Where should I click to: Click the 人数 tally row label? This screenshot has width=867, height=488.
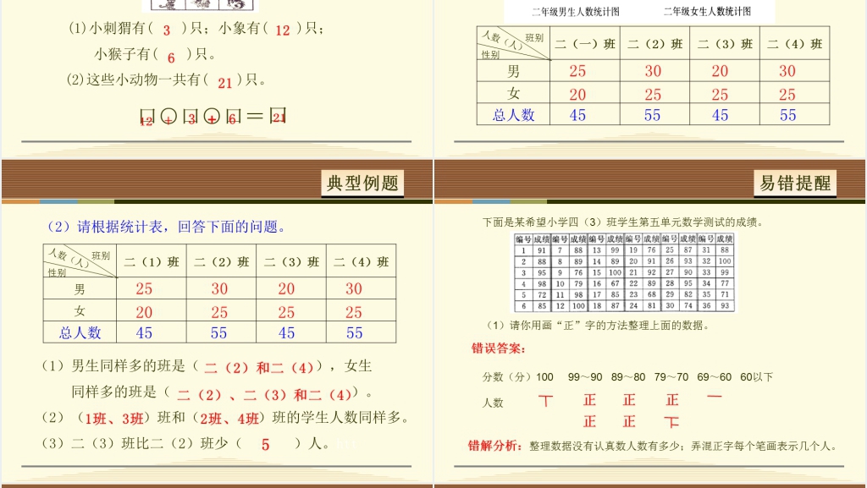(493, 403)
